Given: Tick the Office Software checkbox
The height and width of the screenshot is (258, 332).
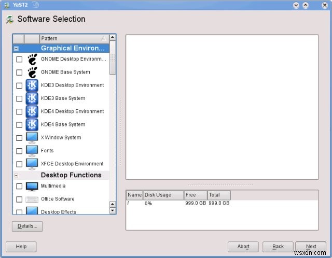Looking at the screenshot, I should (19, 199).
